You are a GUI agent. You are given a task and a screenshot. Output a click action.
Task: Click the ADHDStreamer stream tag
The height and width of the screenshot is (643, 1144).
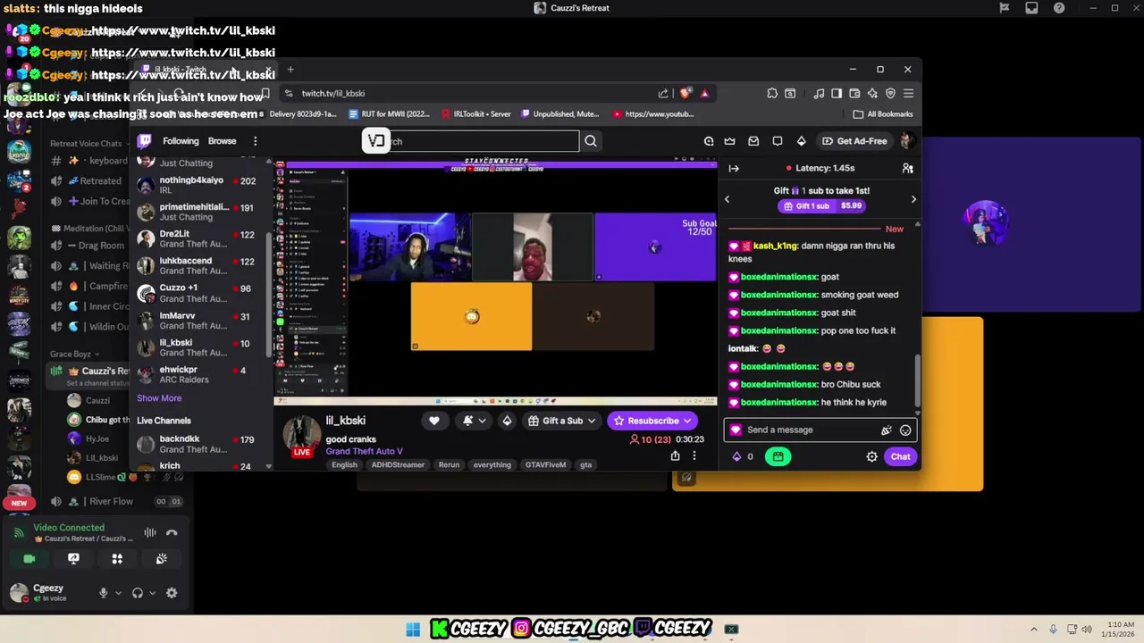tap(398, 464)
